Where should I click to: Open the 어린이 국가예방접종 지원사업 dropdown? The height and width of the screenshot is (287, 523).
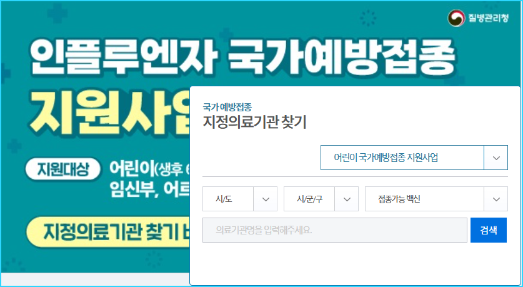click(x=414, y=158)
